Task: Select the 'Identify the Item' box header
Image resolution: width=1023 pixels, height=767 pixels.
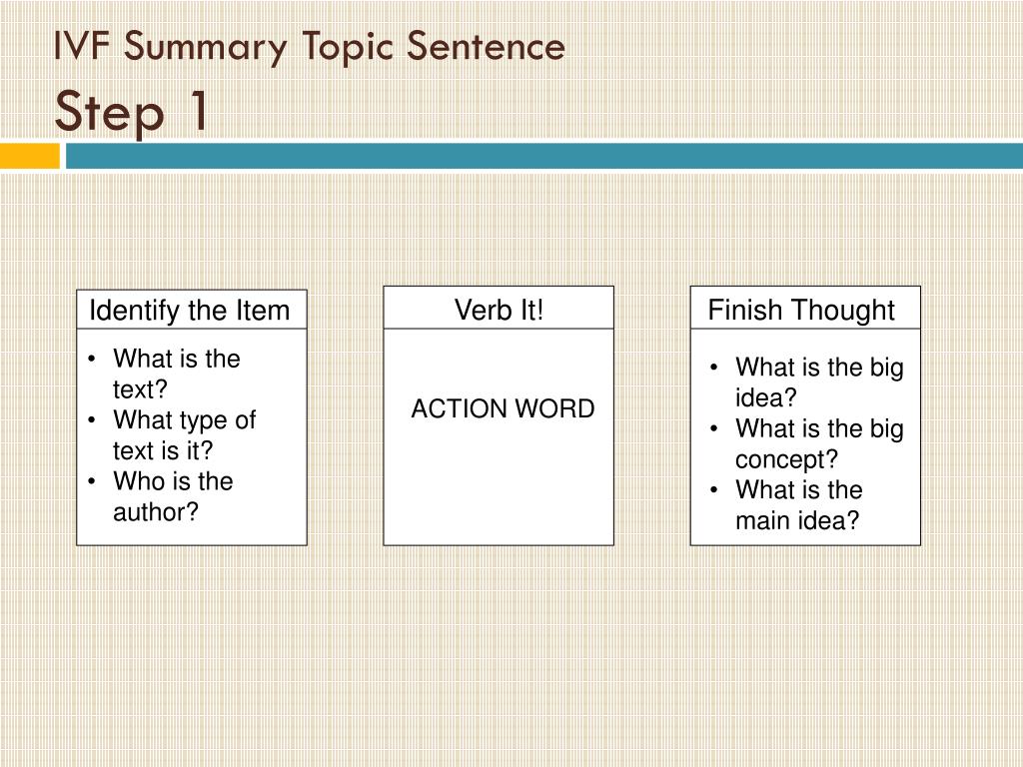Action: click(192, 310)
